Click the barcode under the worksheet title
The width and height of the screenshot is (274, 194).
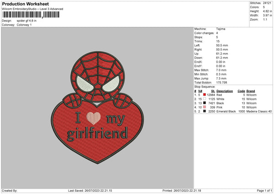(31, 15)
